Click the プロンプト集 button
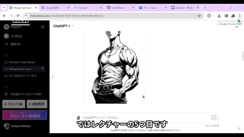The height and width of the screenshot is (137, 244). 14,104
